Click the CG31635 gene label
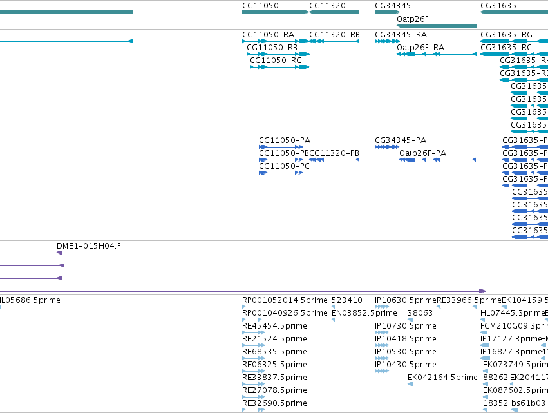548x413 pixels. click(498, 6)
